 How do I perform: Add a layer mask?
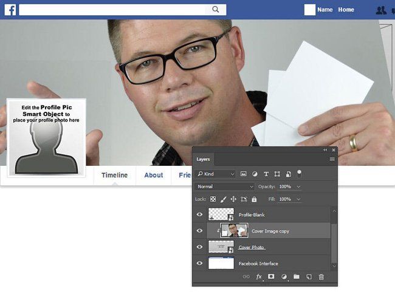pyautogui.click(x=271, y=277)
